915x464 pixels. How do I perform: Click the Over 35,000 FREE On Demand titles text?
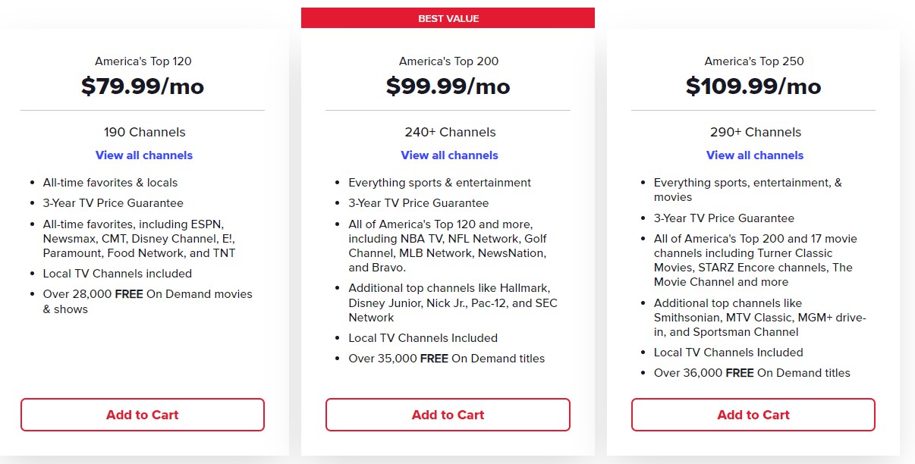(446, 359)
